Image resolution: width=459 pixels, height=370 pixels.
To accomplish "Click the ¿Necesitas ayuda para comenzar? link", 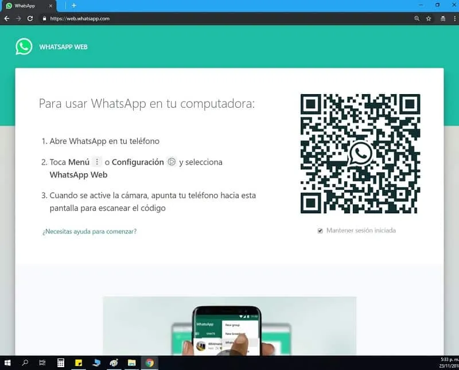I will click(x=90, y=231).
